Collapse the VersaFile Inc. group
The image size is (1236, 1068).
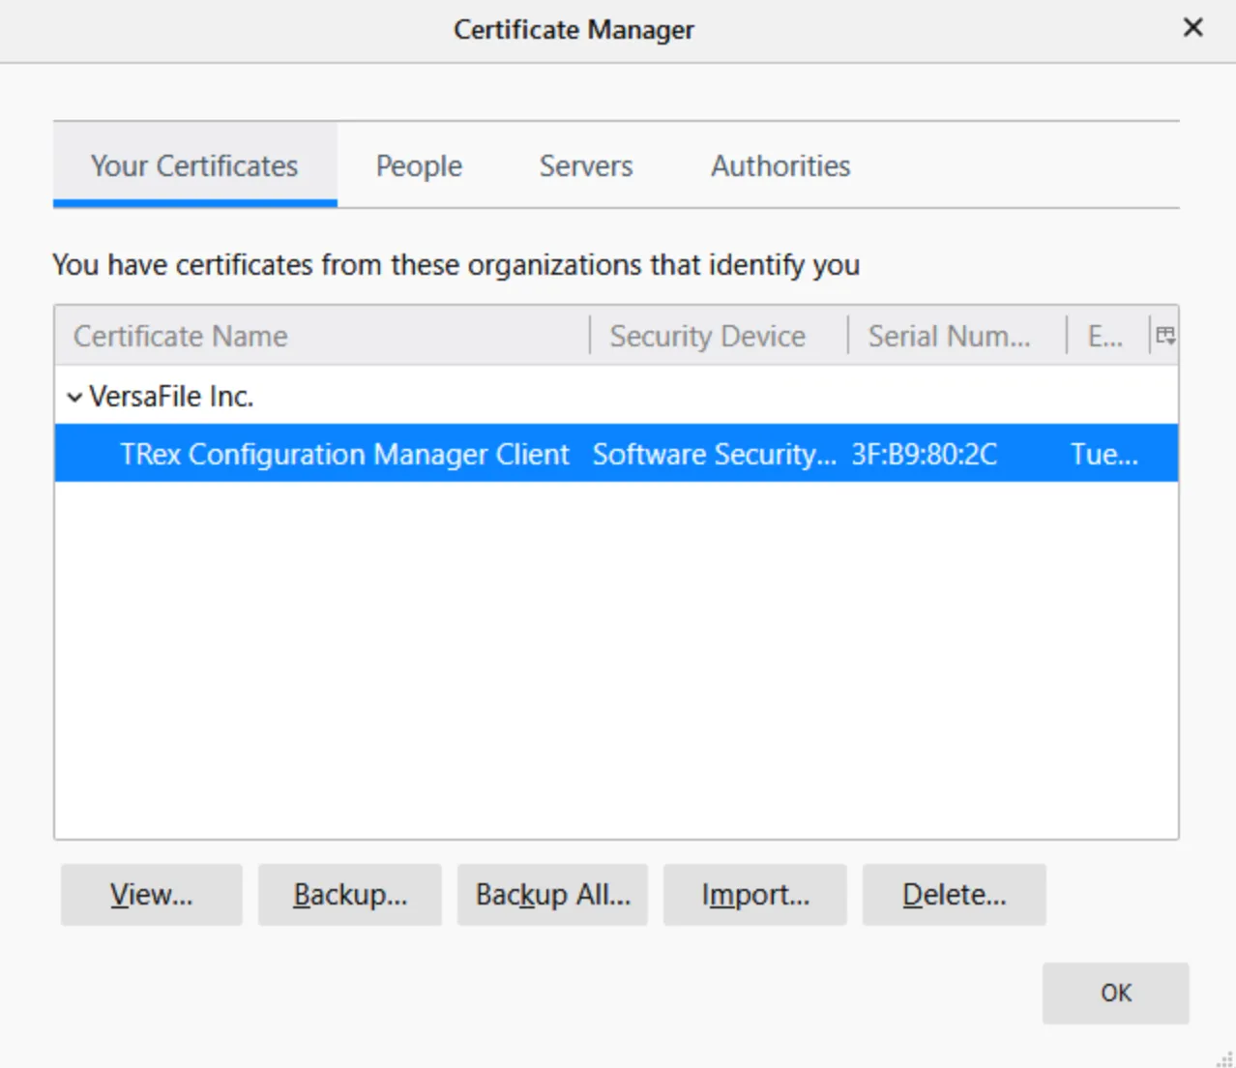pos(74,397)
